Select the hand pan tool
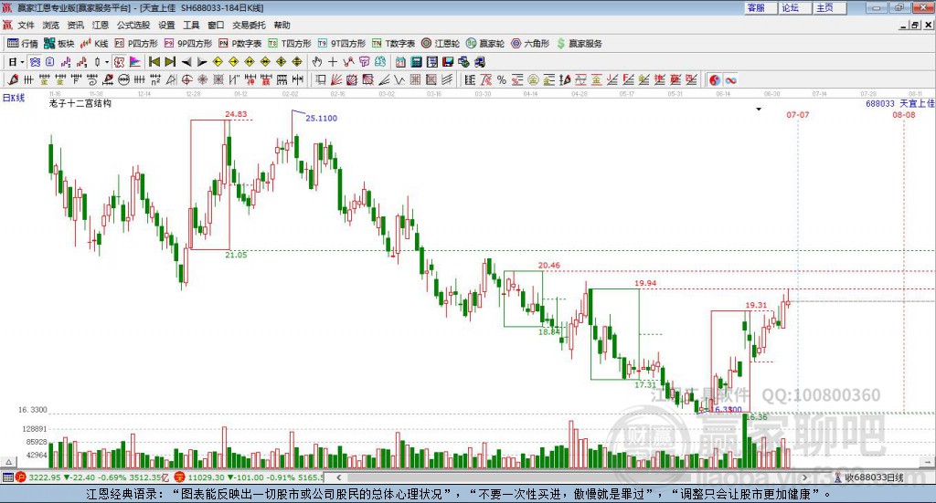This screenshot has width=936, height=503. pyautogui.click(x=317, y=61)
